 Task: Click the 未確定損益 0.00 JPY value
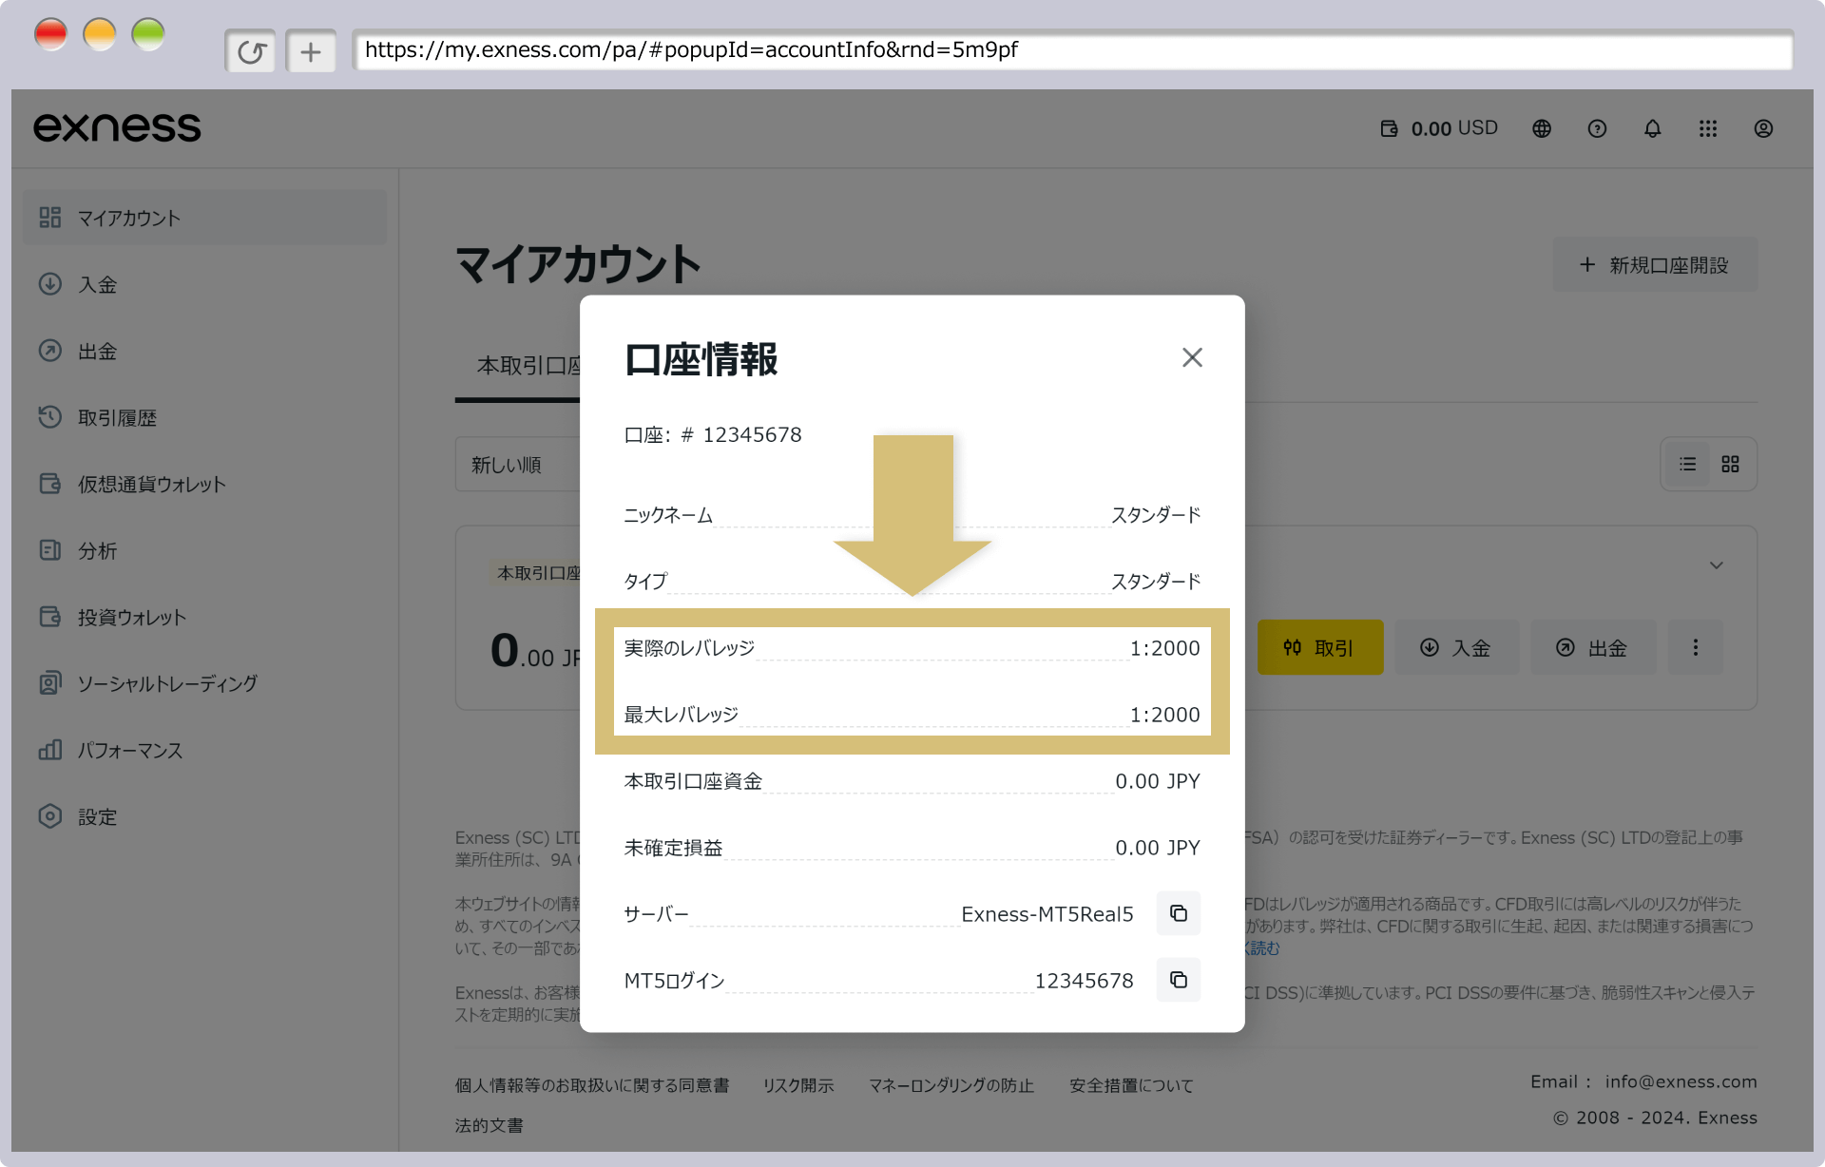coord(1157,848)
